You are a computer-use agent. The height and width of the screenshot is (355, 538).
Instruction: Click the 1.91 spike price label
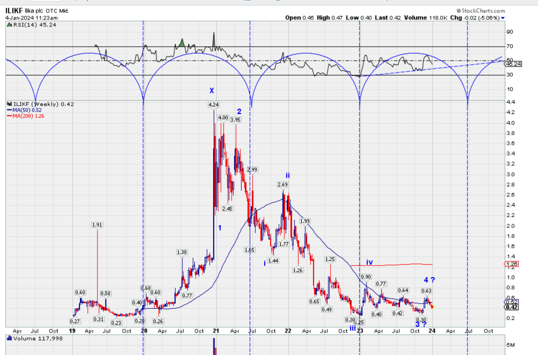[x=97, y=225]
